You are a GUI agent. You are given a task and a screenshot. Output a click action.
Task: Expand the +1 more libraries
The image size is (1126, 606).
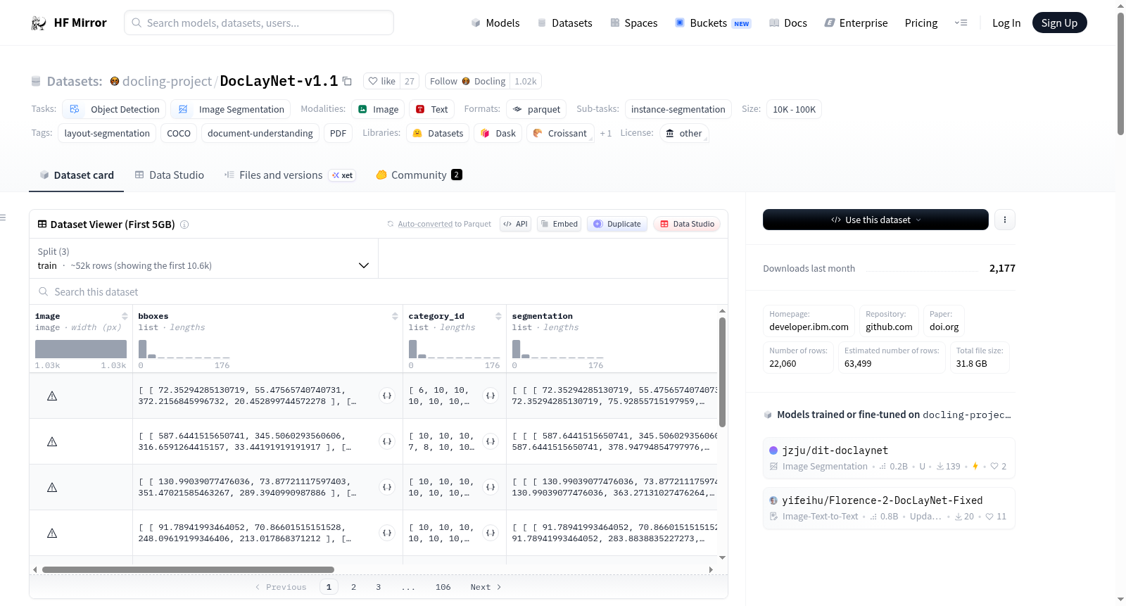605,133
